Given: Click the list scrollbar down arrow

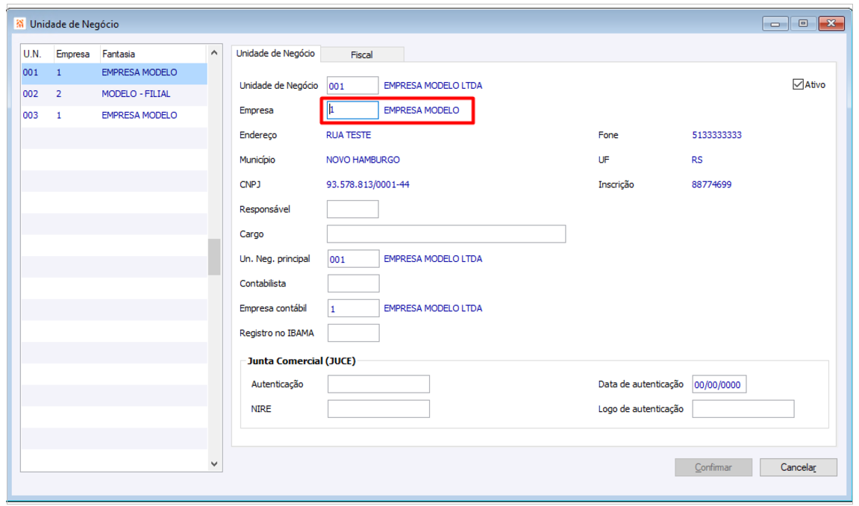Looking at the screenshot, I should point(214,464).
